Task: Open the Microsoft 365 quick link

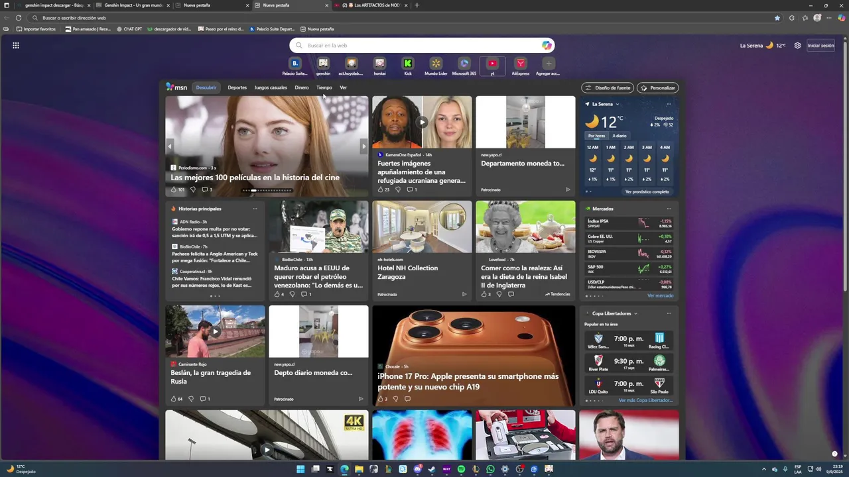Action: [x=464, y=66]
